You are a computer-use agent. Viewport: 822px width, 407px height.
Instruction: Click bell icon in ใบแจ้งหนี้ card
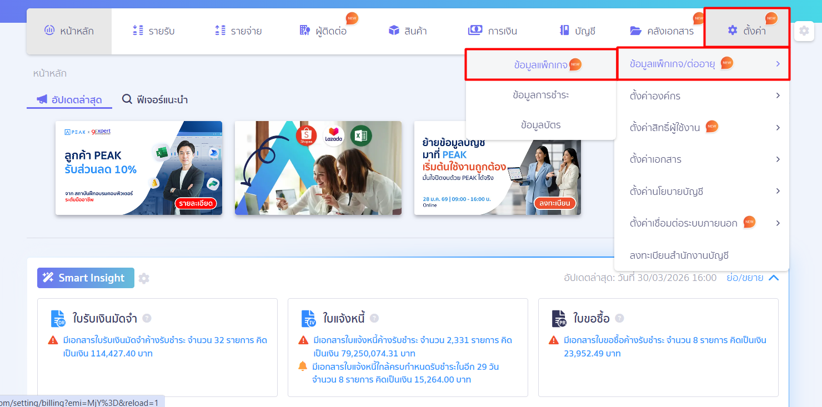pos(303,366)
